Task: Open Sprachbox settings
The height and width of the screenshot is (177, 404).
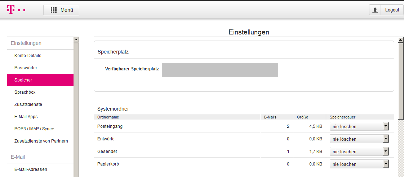Action: click(x=25, y=92)
